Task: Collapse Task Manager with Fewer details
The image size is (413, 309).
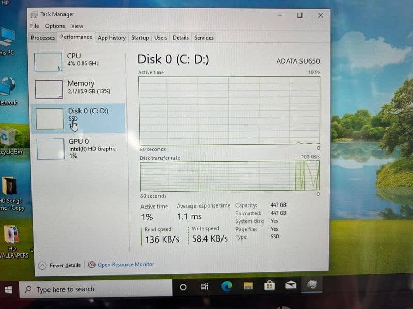Action: [x=60, y=265]
